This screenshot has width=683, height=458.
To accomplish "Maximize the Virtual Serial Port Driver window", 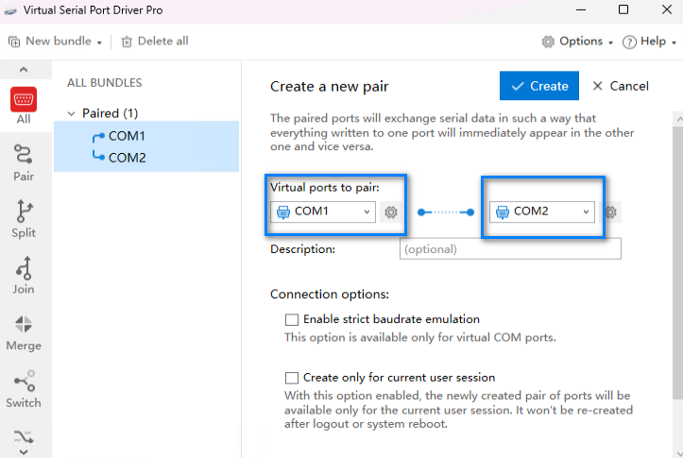I will point(623,9).
